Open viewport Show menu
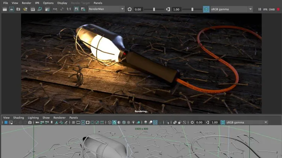This screenshot has height=158, width=282. tap(46, 117)
